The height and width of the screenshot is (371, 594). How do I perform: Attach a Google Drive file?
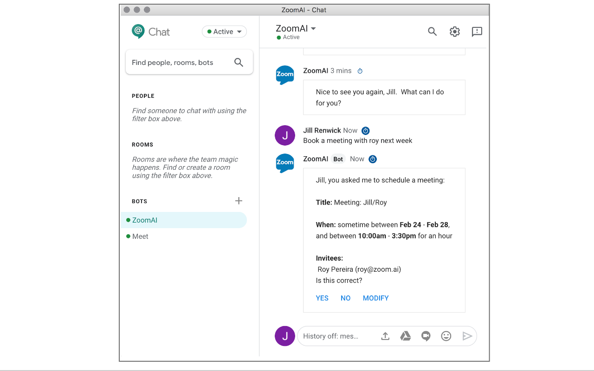click(x=406, y=336)
